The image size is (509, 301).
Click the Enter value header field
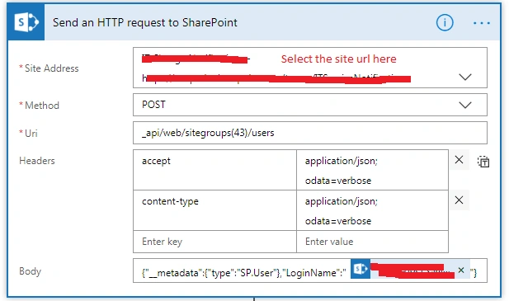coord(372,242)
